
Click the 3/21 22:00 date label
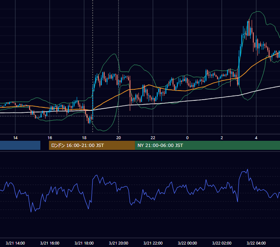(153, 243)
